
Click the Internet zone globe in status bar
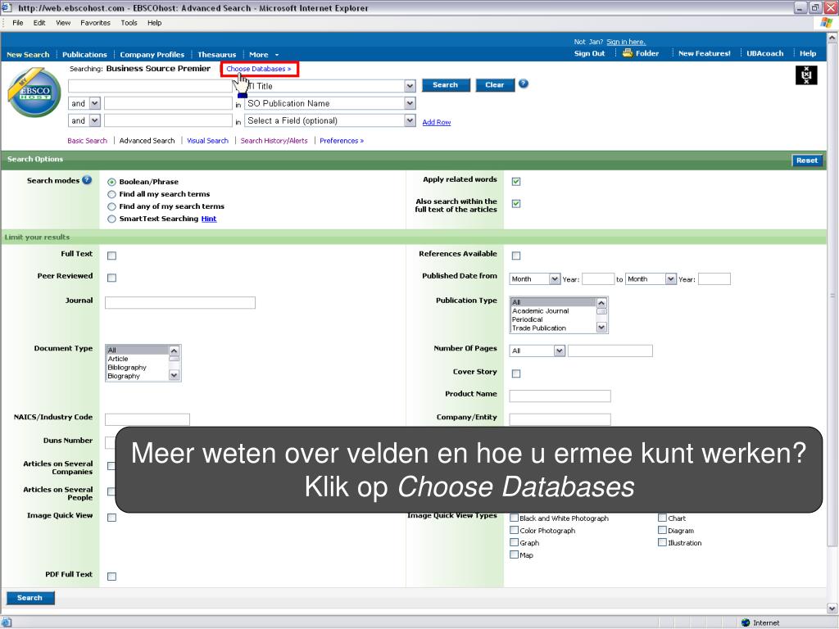(746, 622)
